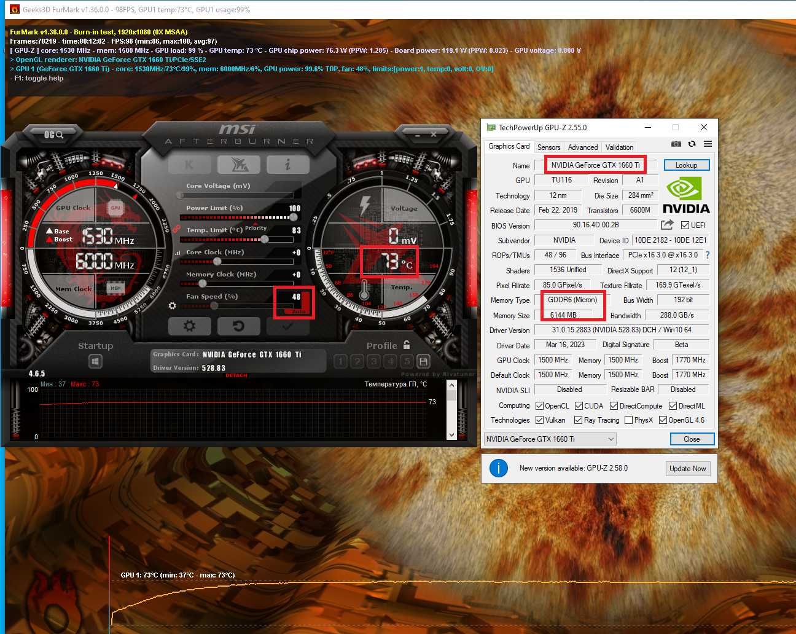Viewport: 796px width, 634px height.
Task: Open the GPU selection dropdown in GPU-Z
Action: (x=550, y=439)
